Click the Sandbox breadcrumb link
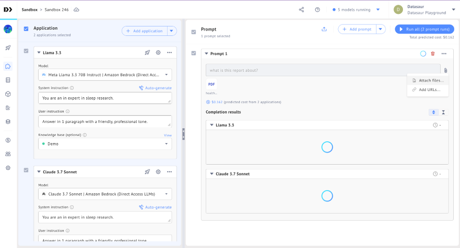Screen dimensions: 460x248 coord(30,10)
